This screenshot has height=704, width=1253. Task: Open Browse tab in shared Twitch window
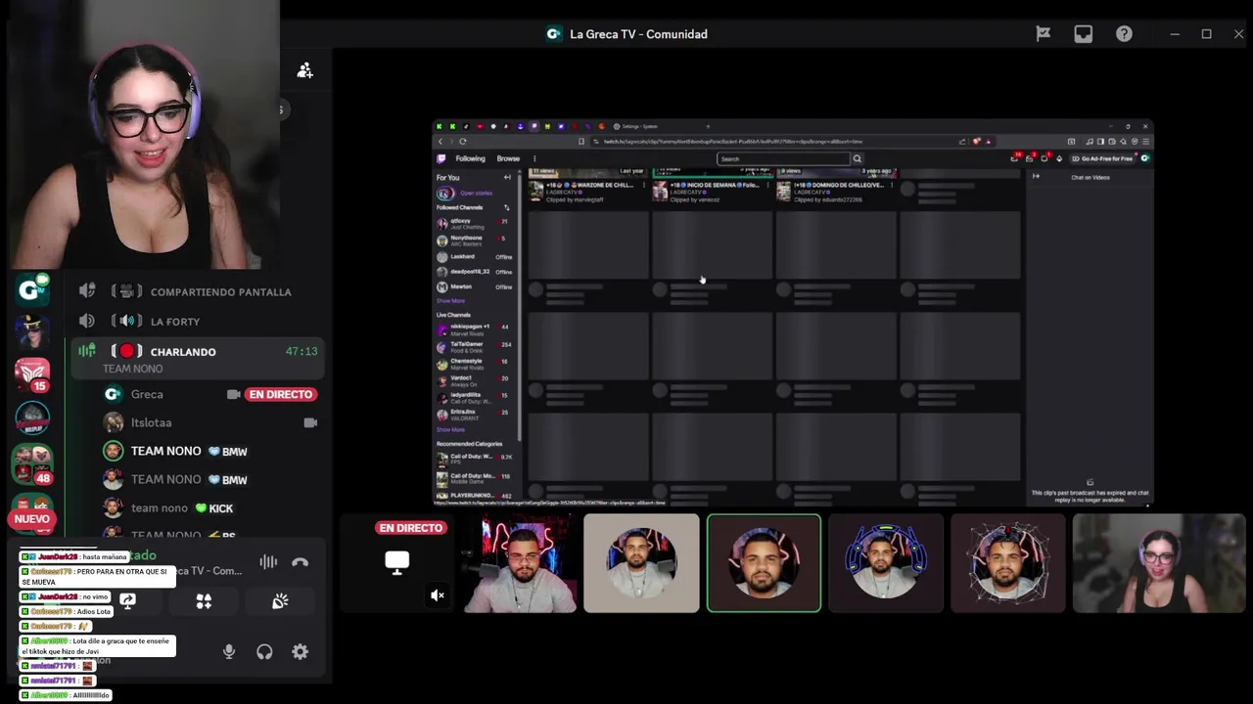point(508,158)
